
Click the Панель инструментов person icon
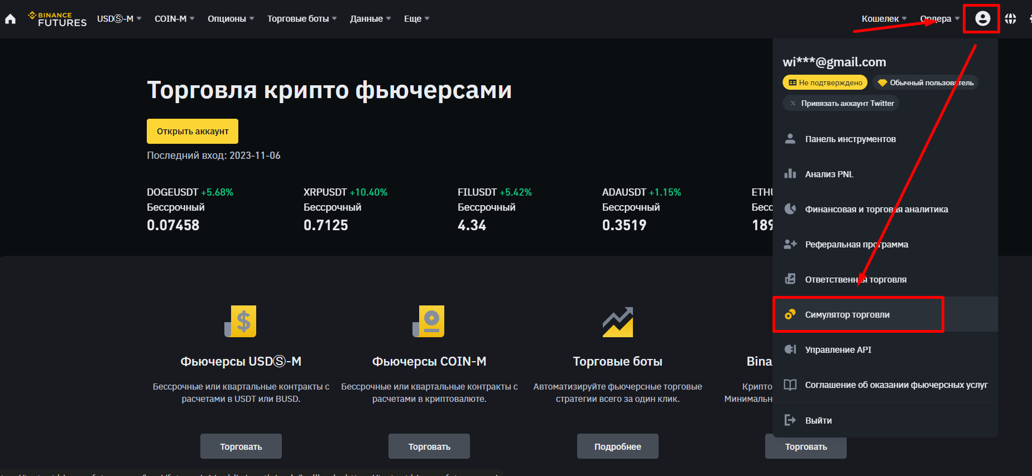[790, 139]
